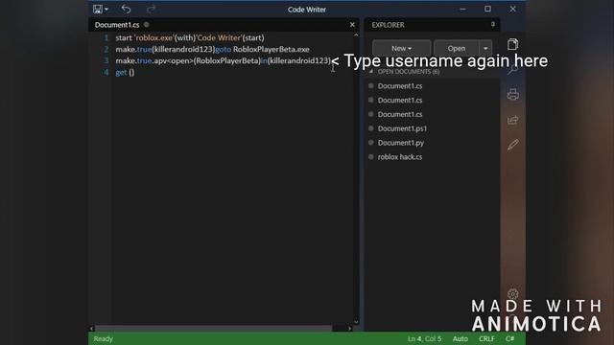Click the editor scroll left arrow

[x=92, y=328]
